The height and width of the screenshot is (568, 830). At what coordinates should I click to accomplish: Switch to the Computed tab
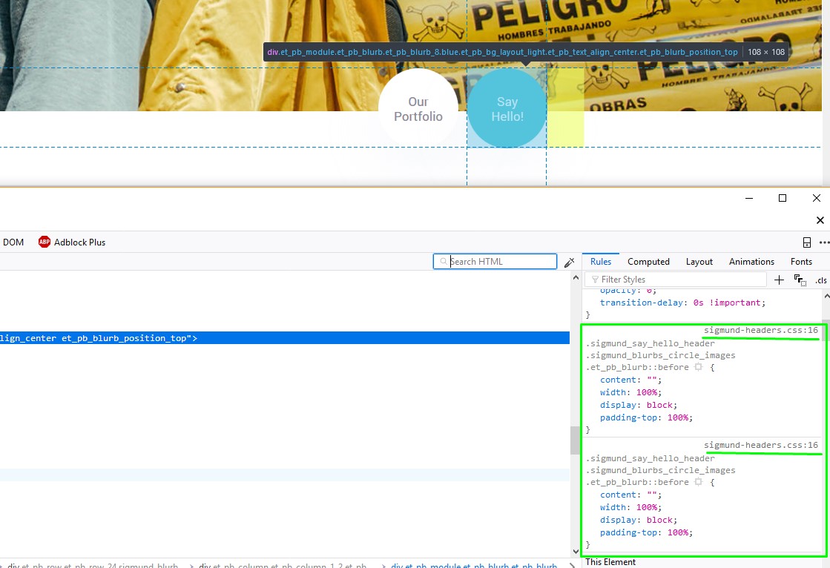click(648, 262)
